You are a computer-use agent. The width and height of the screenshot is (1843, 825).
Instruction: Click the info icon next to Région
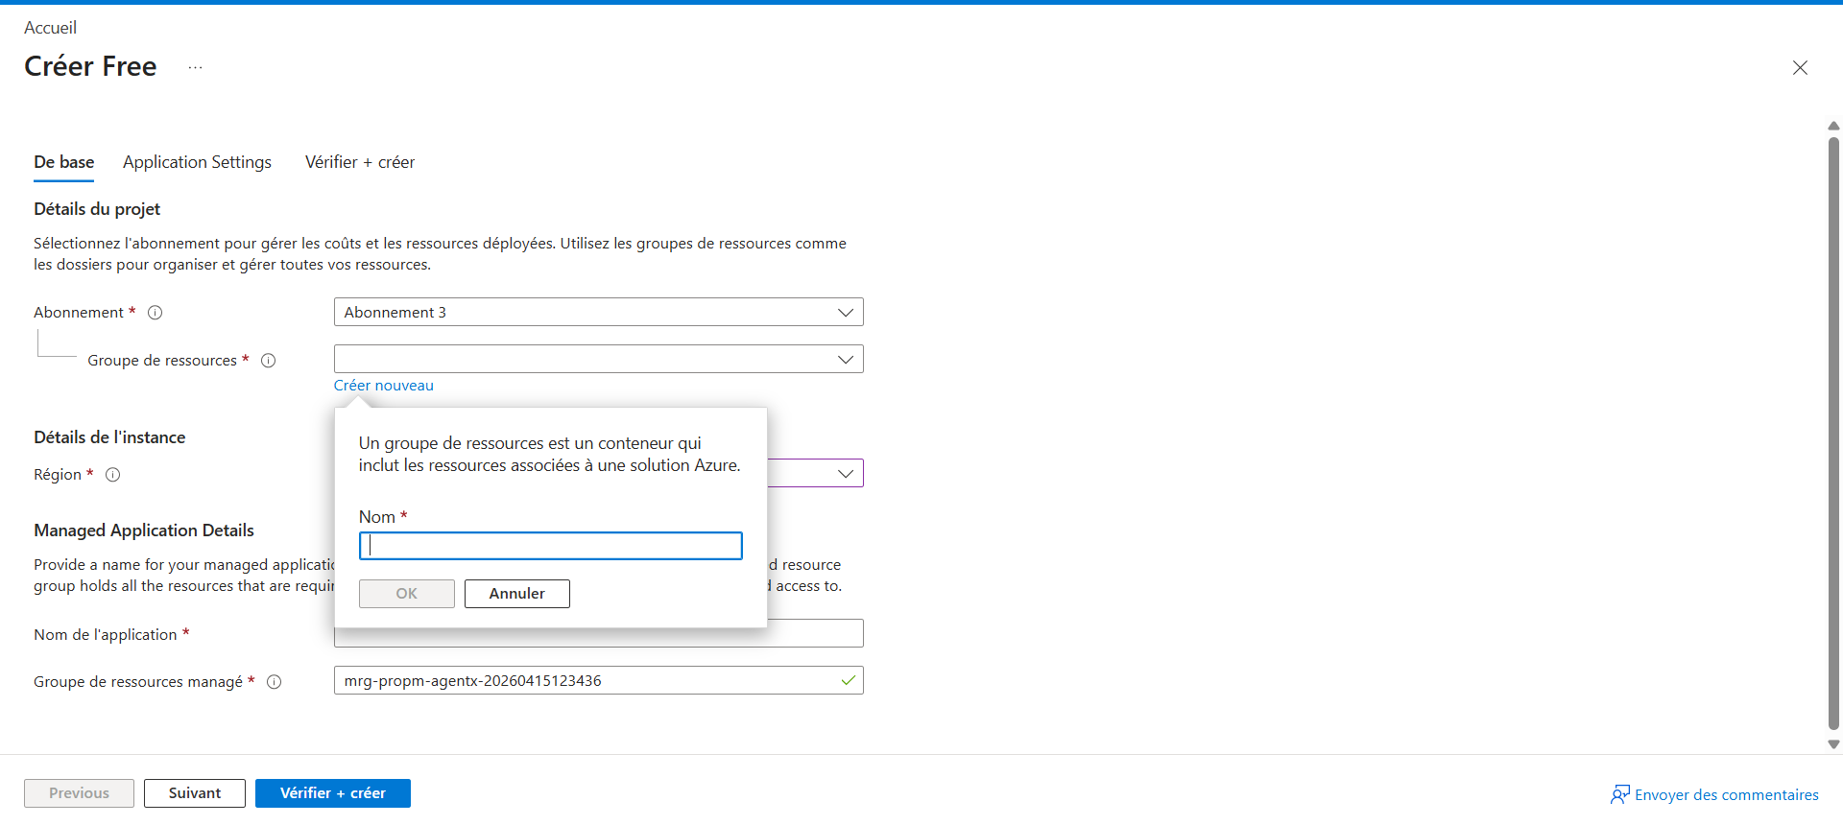coord(112,475)
